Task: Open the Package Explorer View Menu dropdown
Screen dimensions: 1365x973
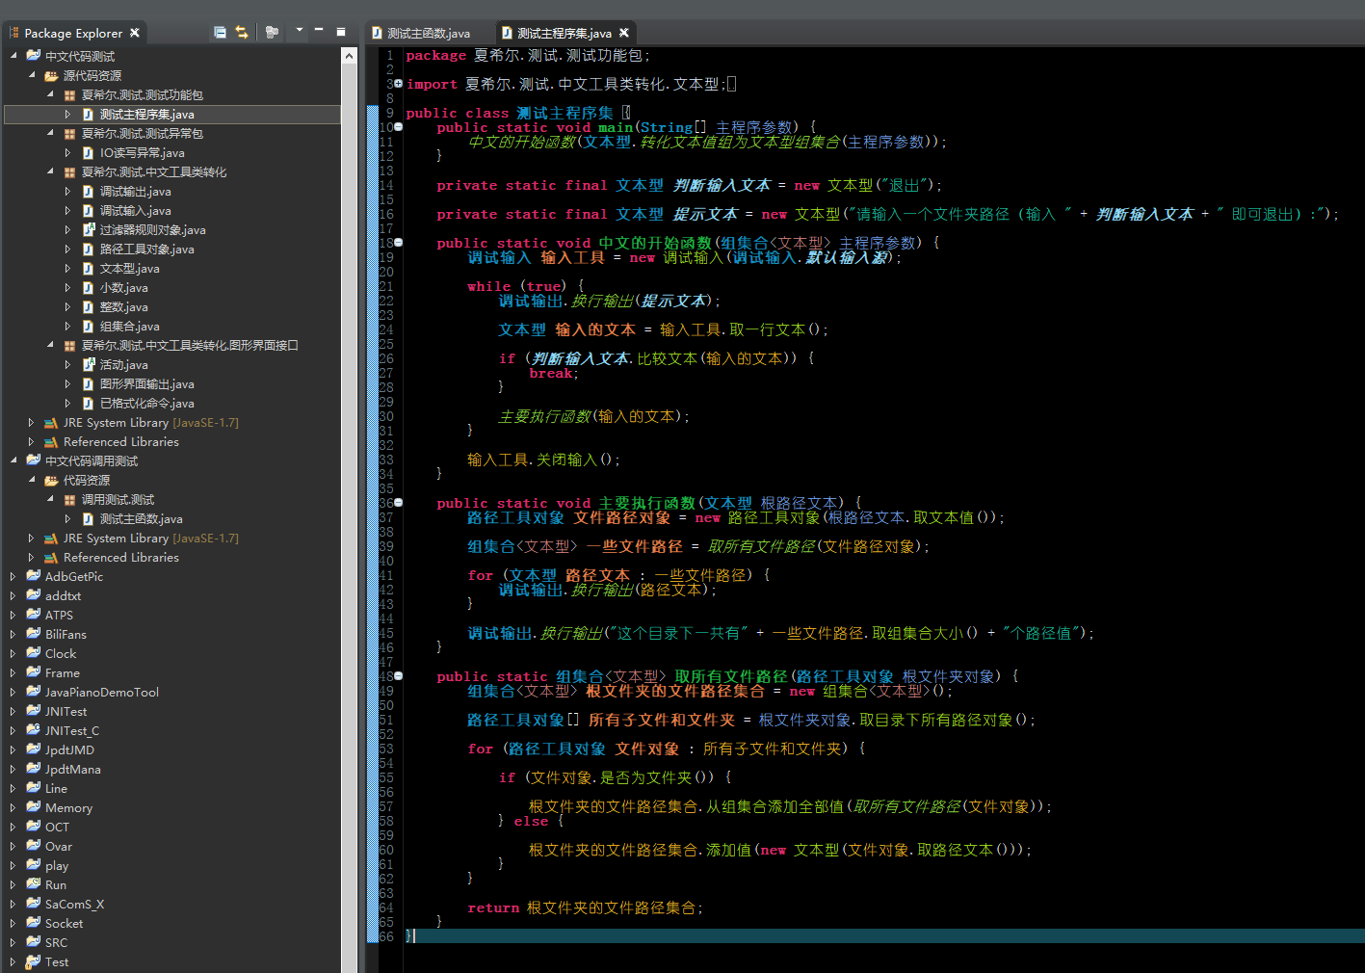Action: pyautogui.click(x=299, y=31)
